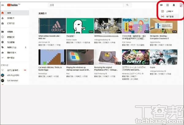The width and height of the screenshot is (184, 125).
Task: Go to Home in the sidebar
Action: tap(9, 13)
